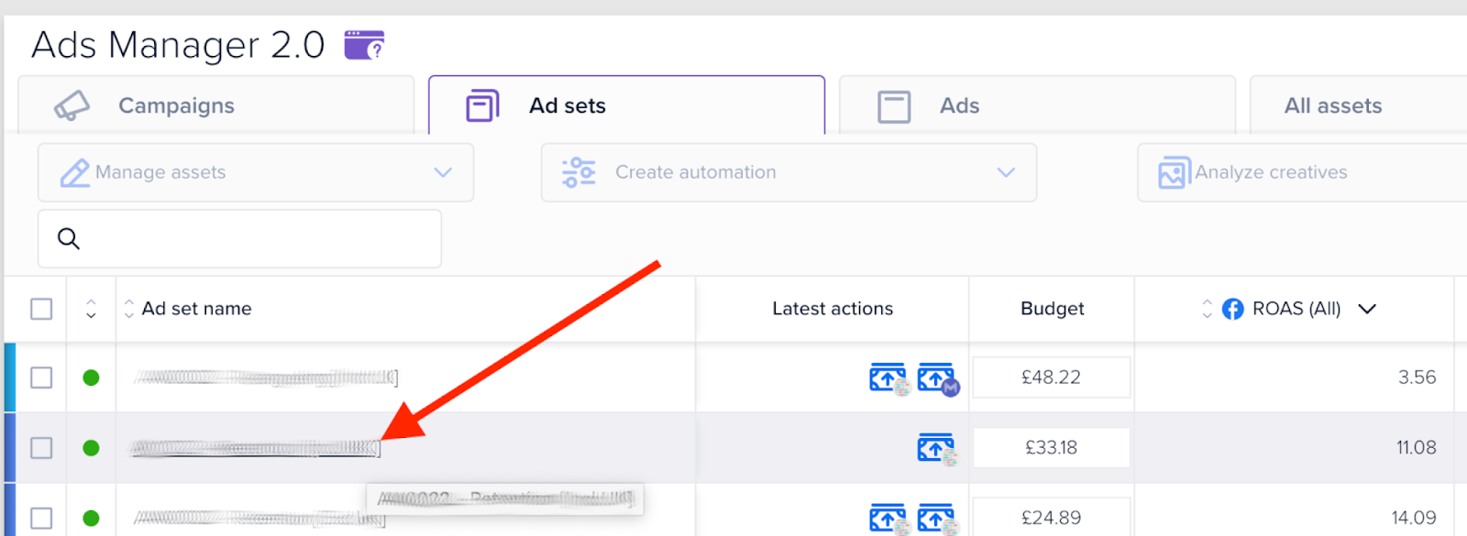
Task: Click the Facebook logo in ROAS column header
Action: pyautogui.click(x=1233, y=309)
